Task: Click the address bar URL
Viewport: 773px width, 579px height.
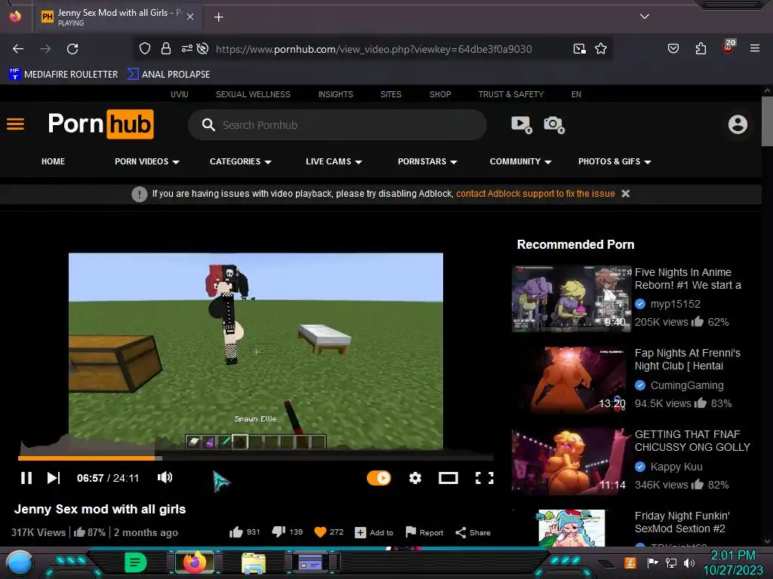Action: 373,49
